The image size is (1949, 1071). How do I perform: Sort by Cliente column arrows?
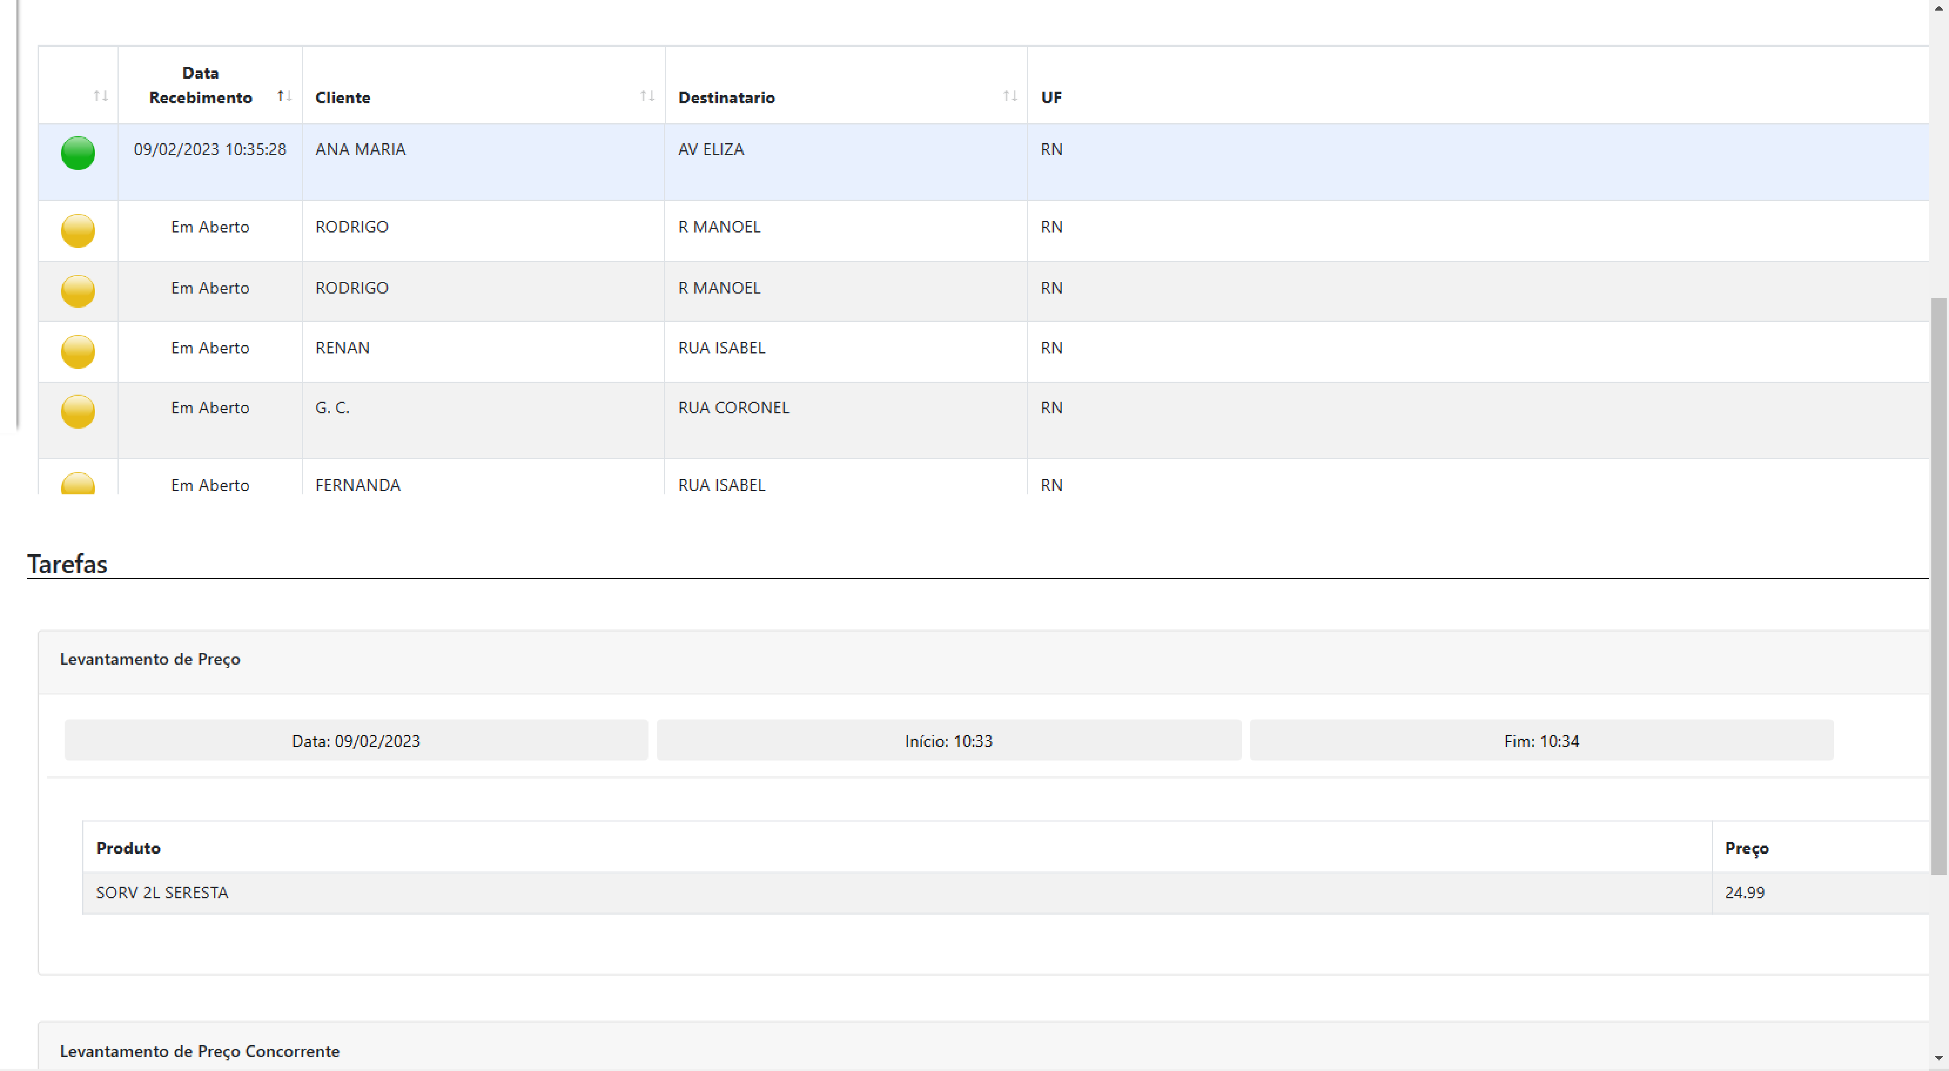pos(647,96)
